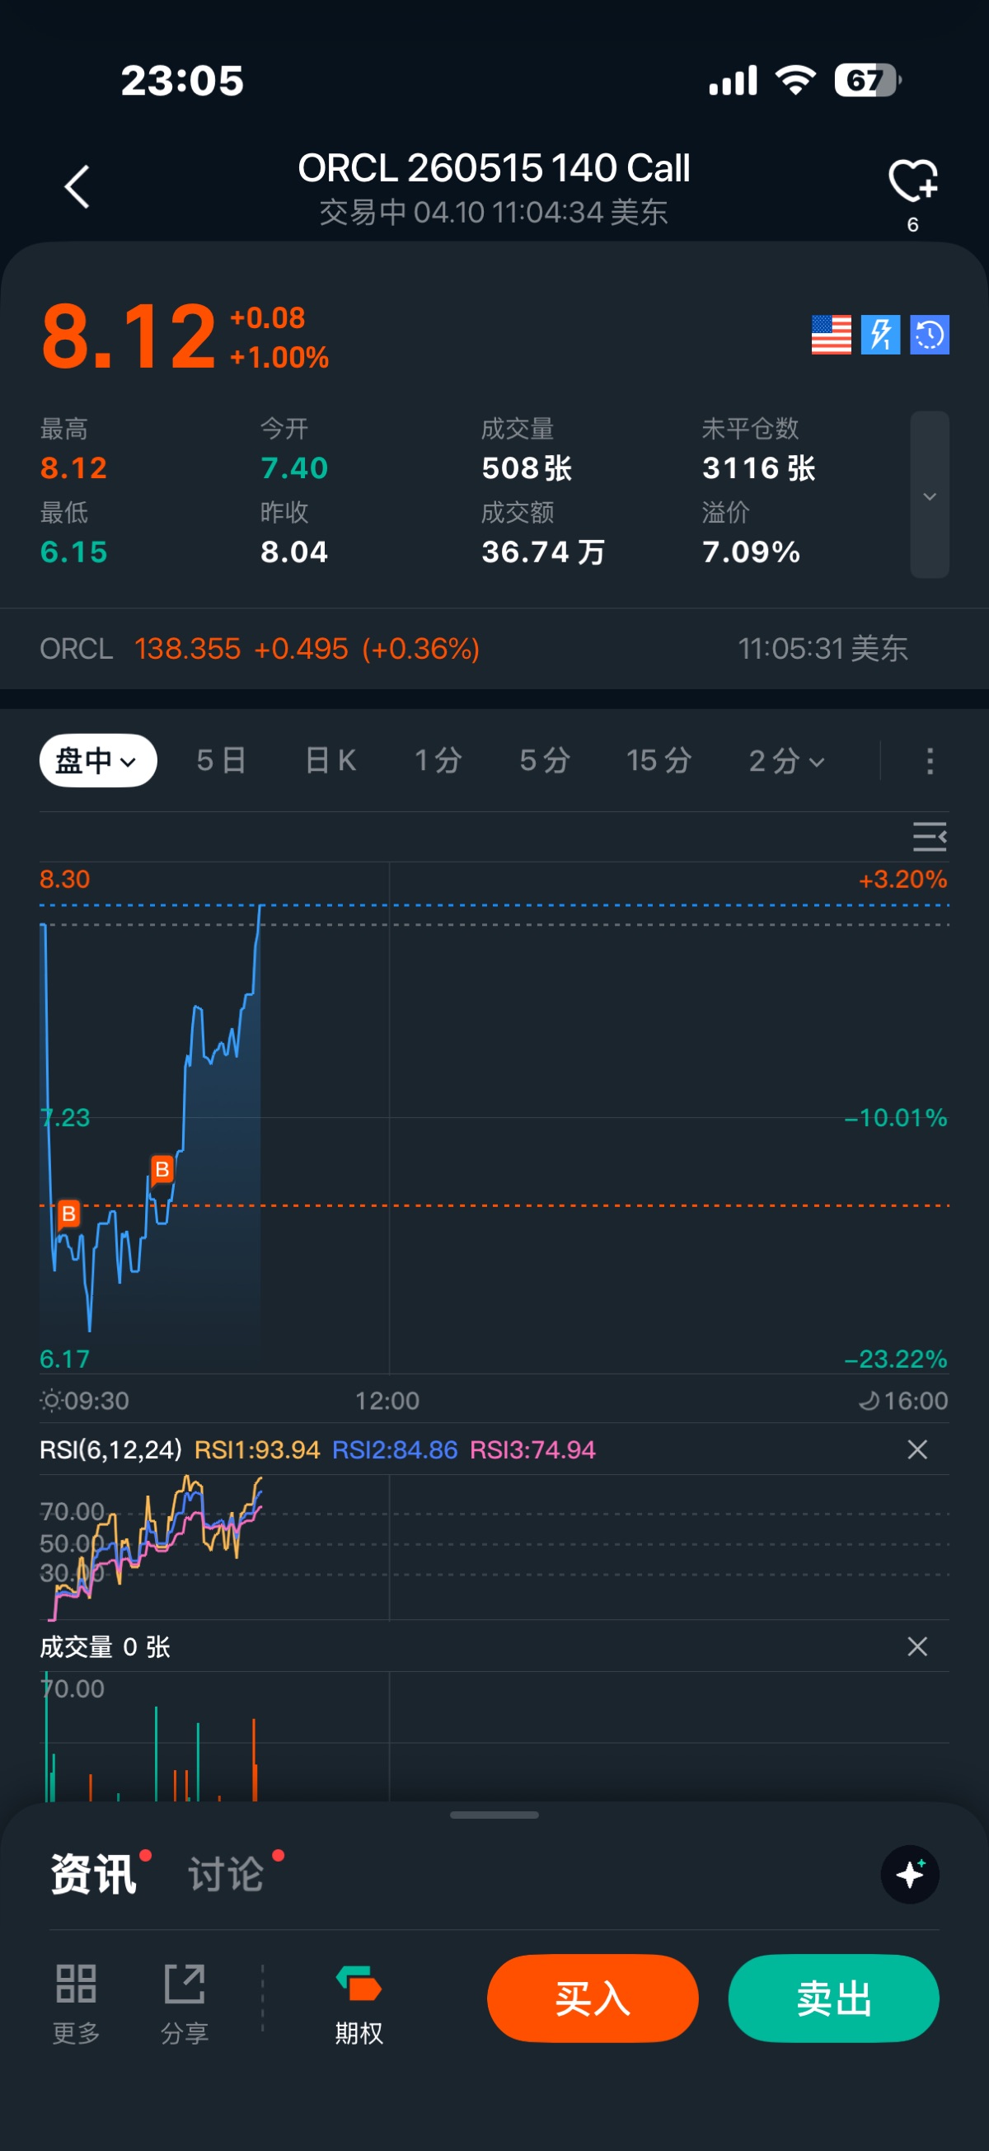Tap the back arrow icon
Viewport: 989px width, 2151px height.
tap(77, 186)
